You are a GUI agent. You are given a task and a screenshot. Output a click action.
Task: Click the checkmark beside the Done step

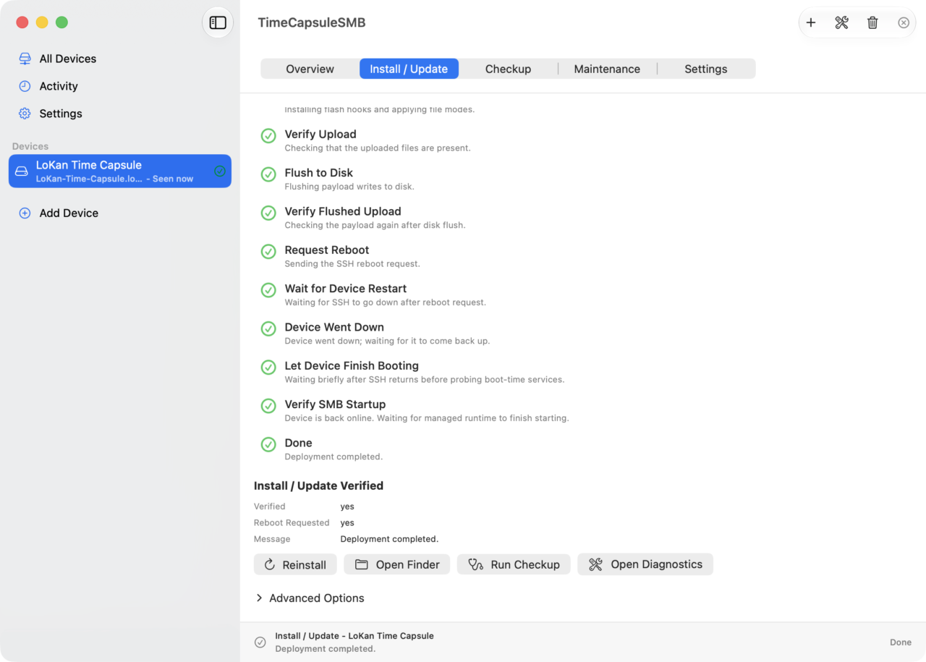coord(268,444)
